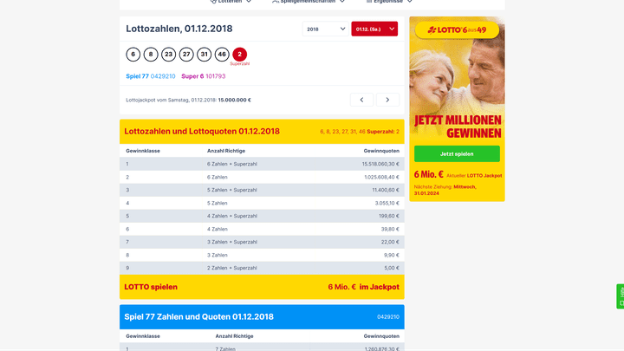This screenshot has width=624, height=351.
Task: Click the 22,00 € payout cell
Action: pyautogui.click(x=390, y=242)
